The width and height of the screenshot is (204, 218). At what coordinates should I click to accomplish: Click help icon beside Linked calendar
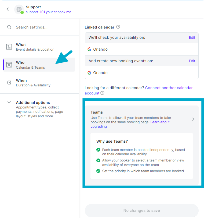(118, 27)
